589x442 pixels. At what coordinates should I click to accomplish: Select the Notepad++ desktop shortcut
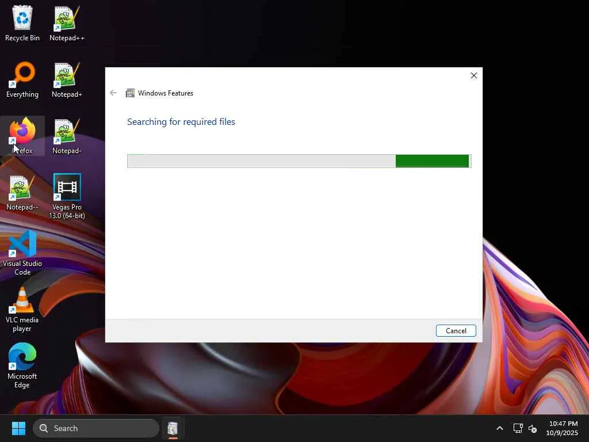[67, 23]
